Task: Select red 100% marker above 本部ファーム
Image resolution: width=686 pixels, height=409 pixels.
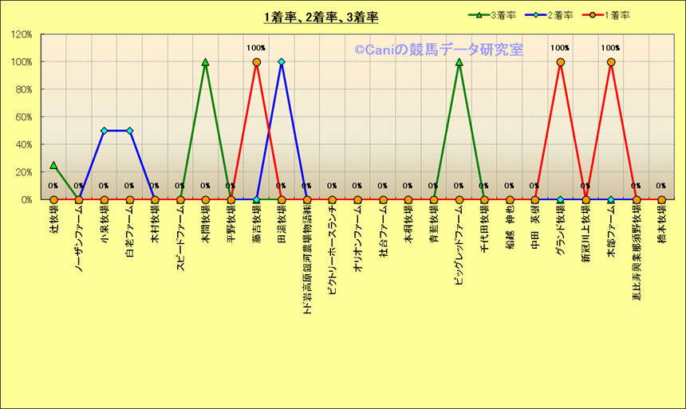Action: [x=611, y=62]
